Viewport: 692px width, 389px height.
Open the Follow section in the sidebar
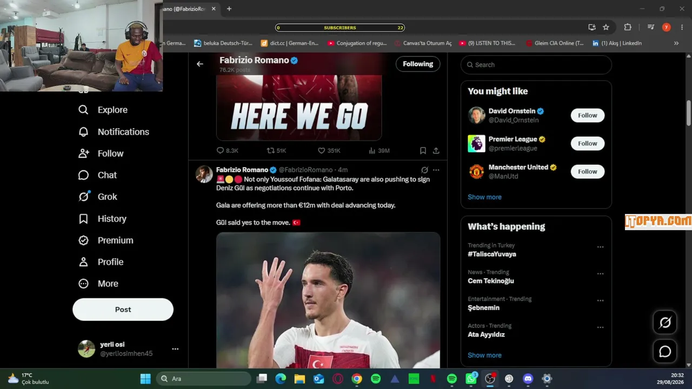coord(101,153)
